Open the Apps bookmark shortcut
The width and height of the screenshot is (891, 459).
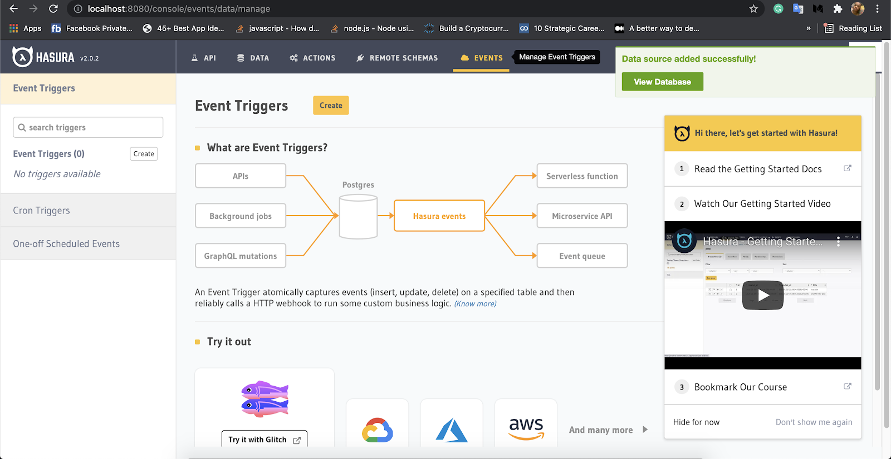pos(26,28)
